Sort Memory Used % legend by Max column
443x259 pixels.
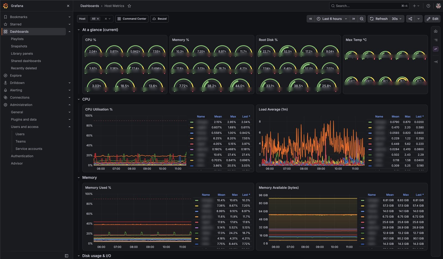coord(235,195)
